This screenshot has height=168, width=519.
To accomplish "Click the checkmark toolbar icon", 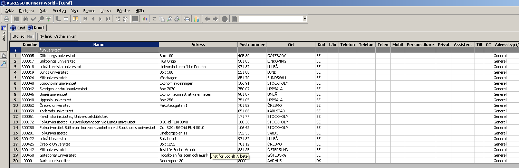I will click(x=33, y=19).
